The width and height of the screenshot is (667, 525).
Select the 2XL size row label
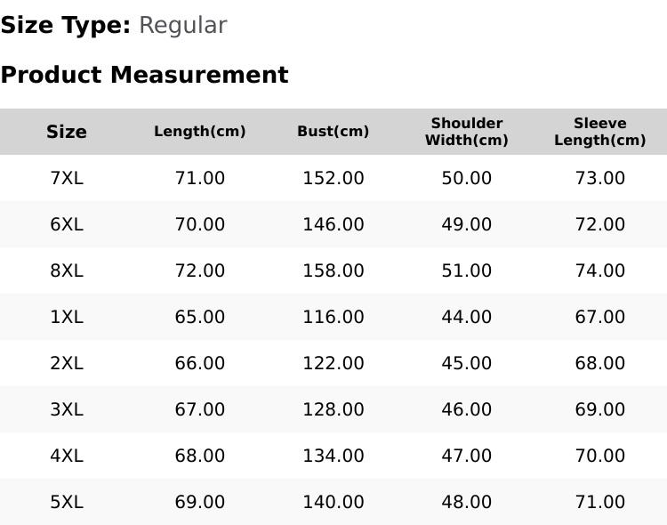pos(67,363)
